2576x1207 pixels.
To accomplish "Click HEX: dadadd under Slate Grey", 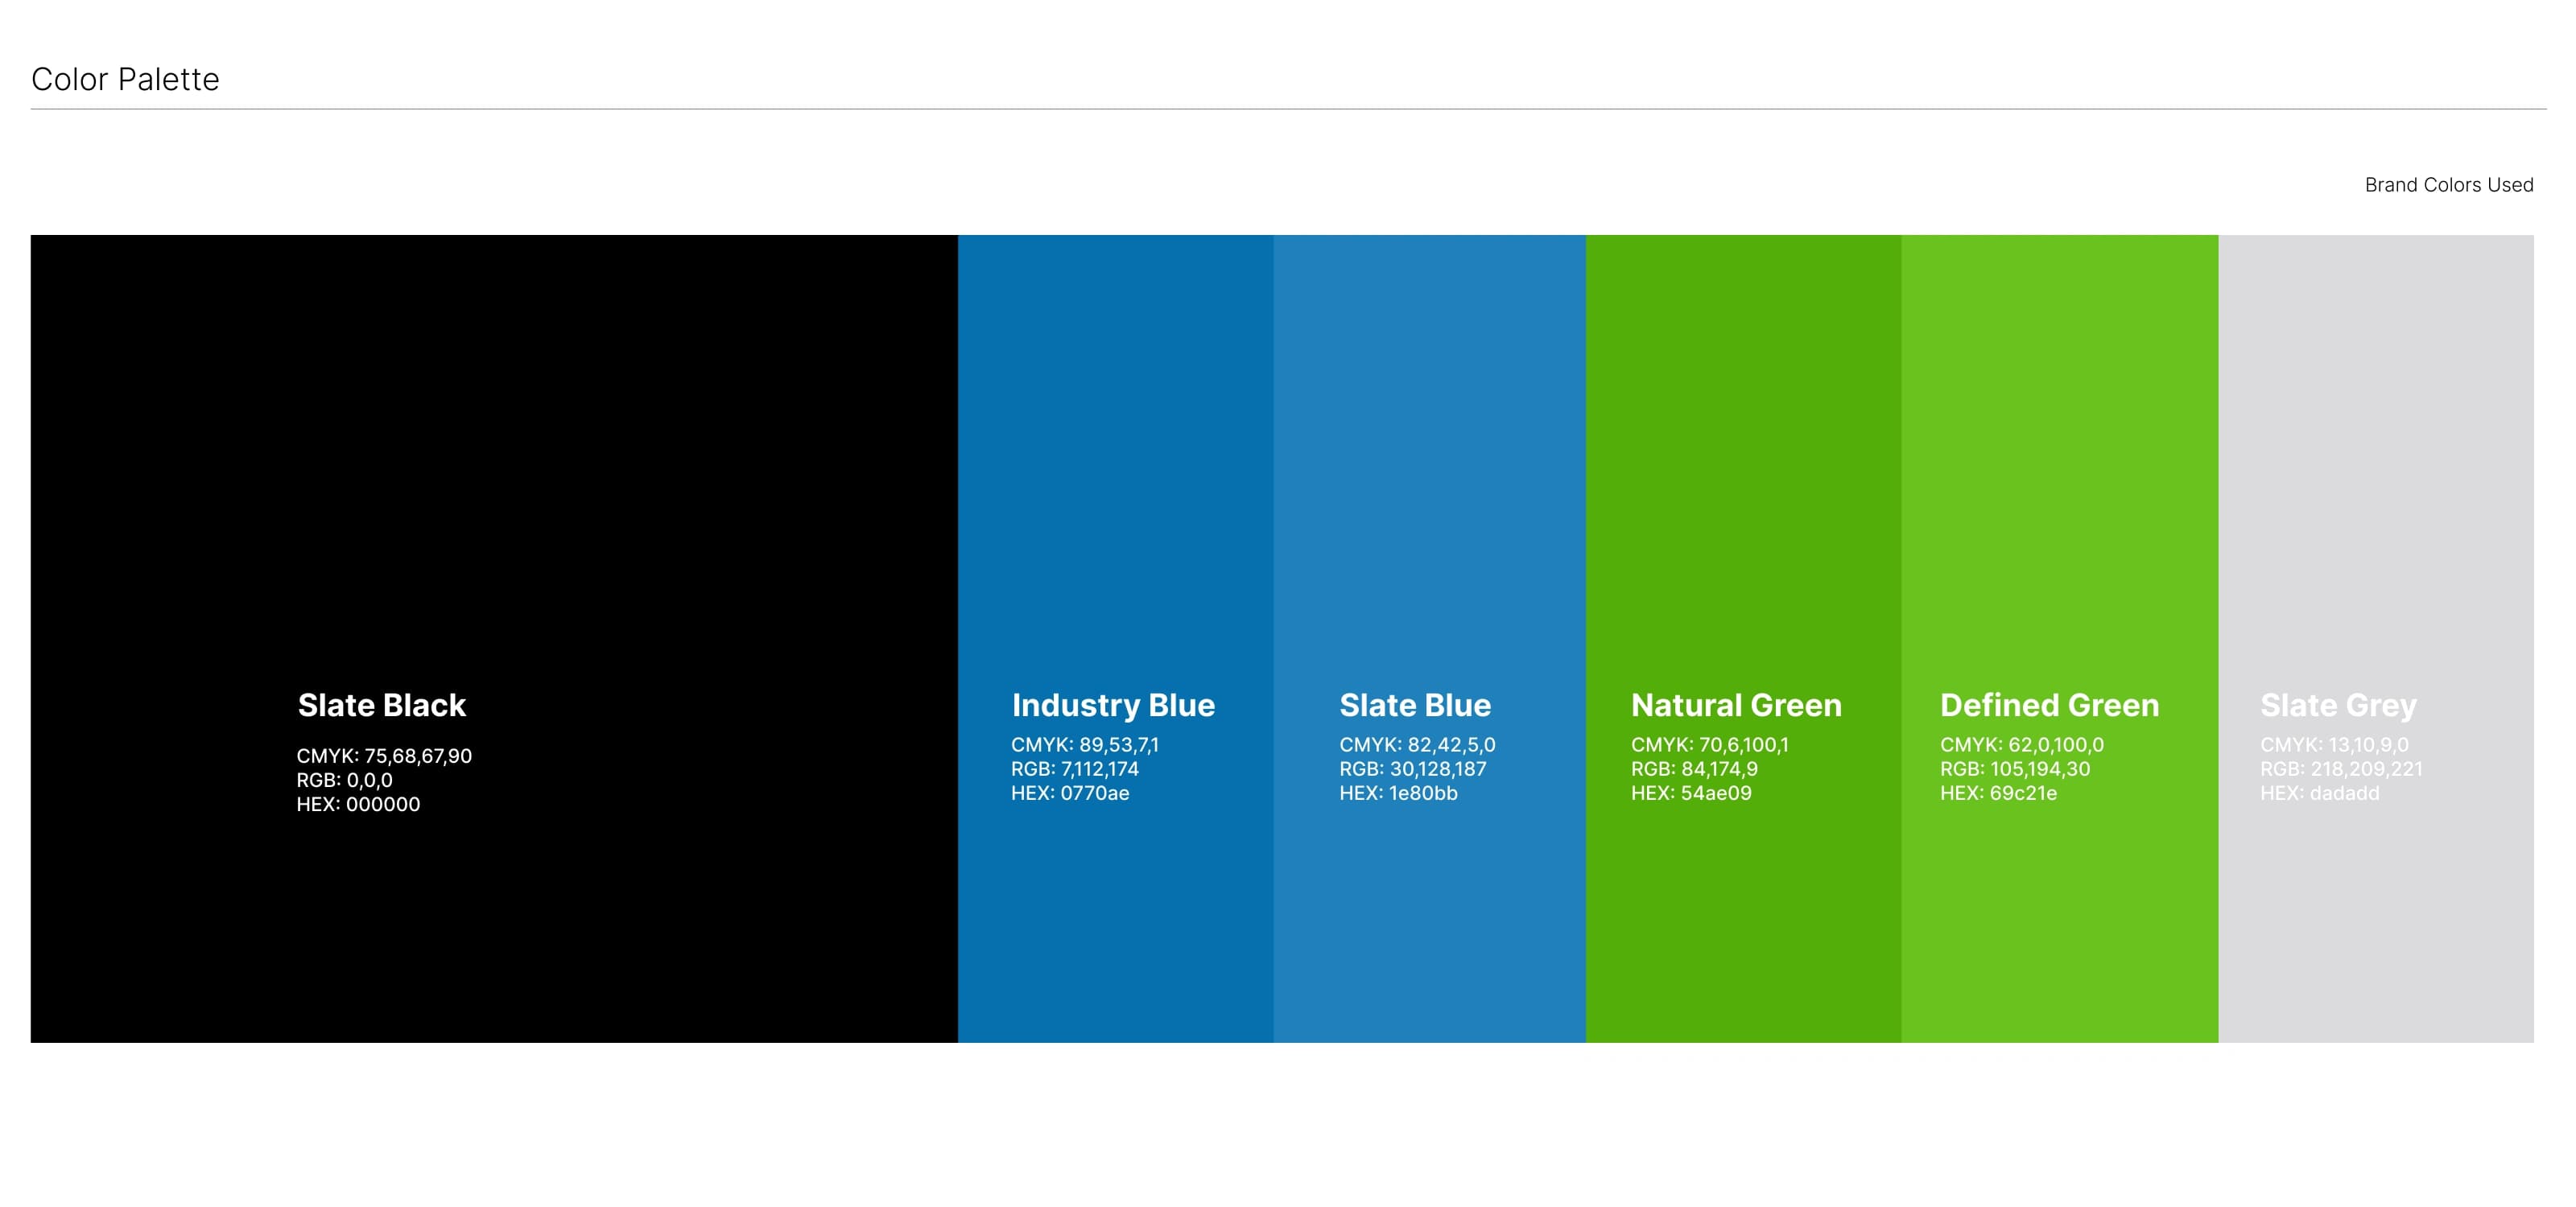I will (x=2319, y=793).
